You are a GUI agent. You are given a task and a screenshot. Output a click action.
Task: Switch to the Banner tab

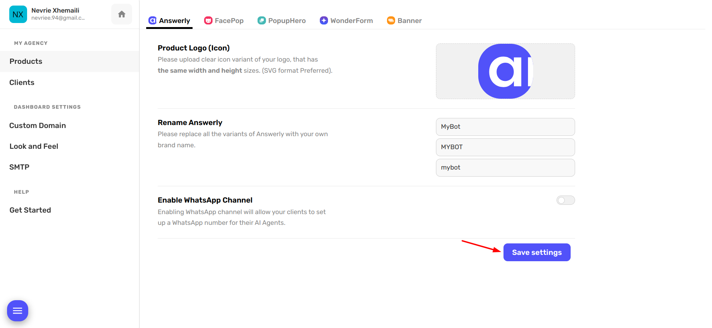(x=404, y=20)
